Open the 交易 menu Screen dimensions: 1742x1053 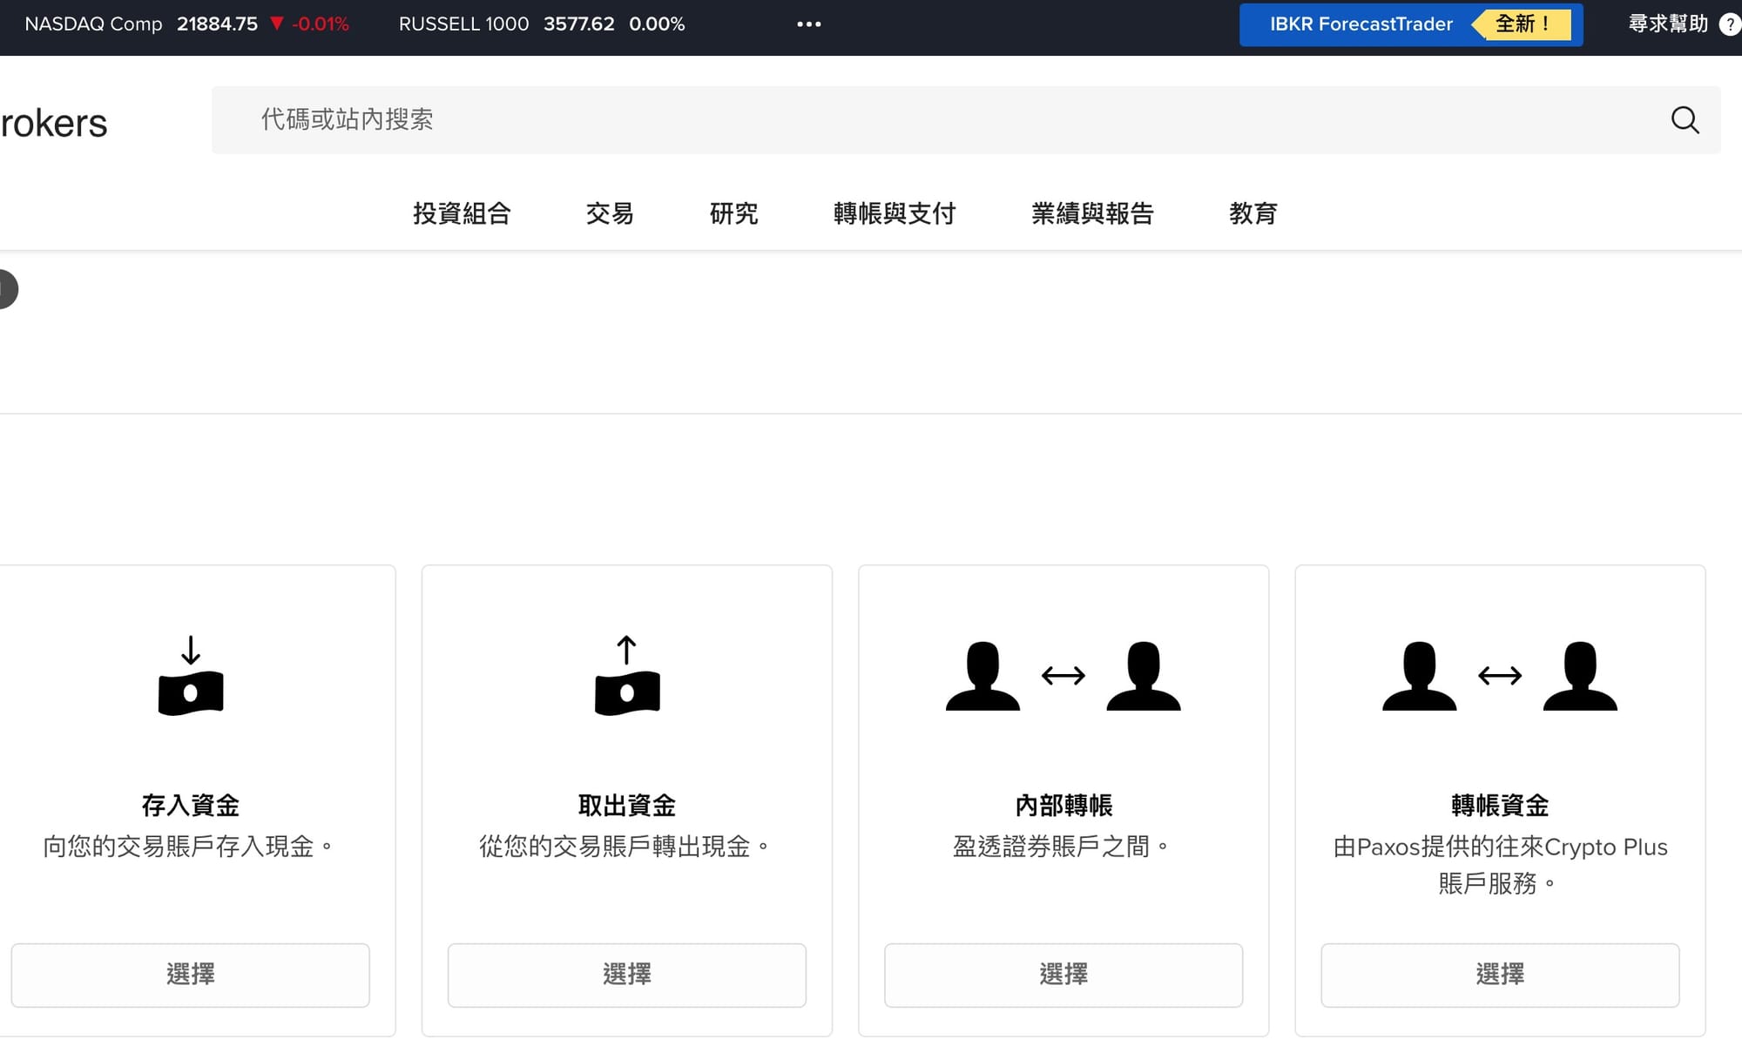coord(610,213)
